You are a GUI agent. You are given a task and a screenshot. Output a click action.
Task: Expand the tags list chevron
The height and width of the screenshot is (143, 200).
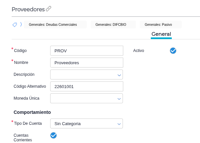click(21, 24)
